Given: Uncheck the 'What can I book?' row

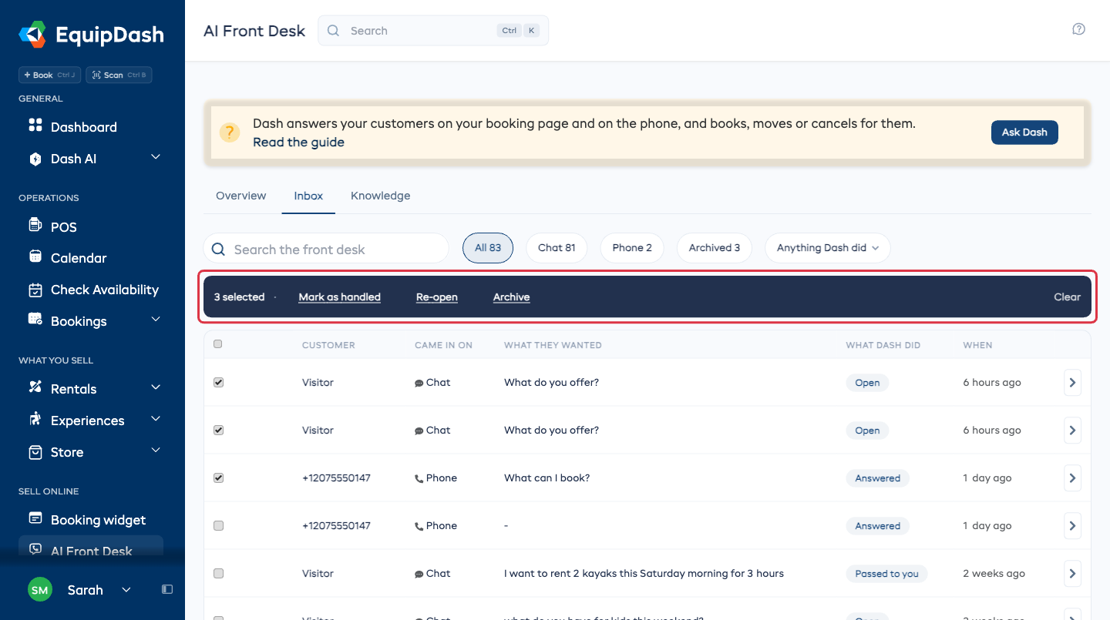Looking at the screenshot, I should [218, 478].
